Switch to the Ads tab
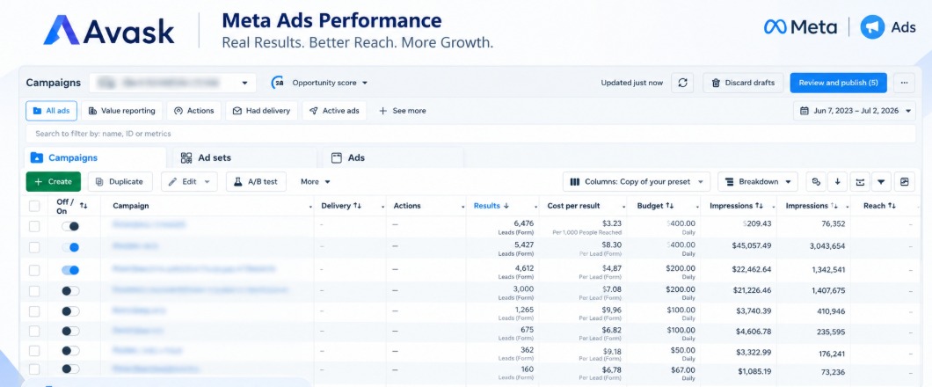 tap(393, 158)
